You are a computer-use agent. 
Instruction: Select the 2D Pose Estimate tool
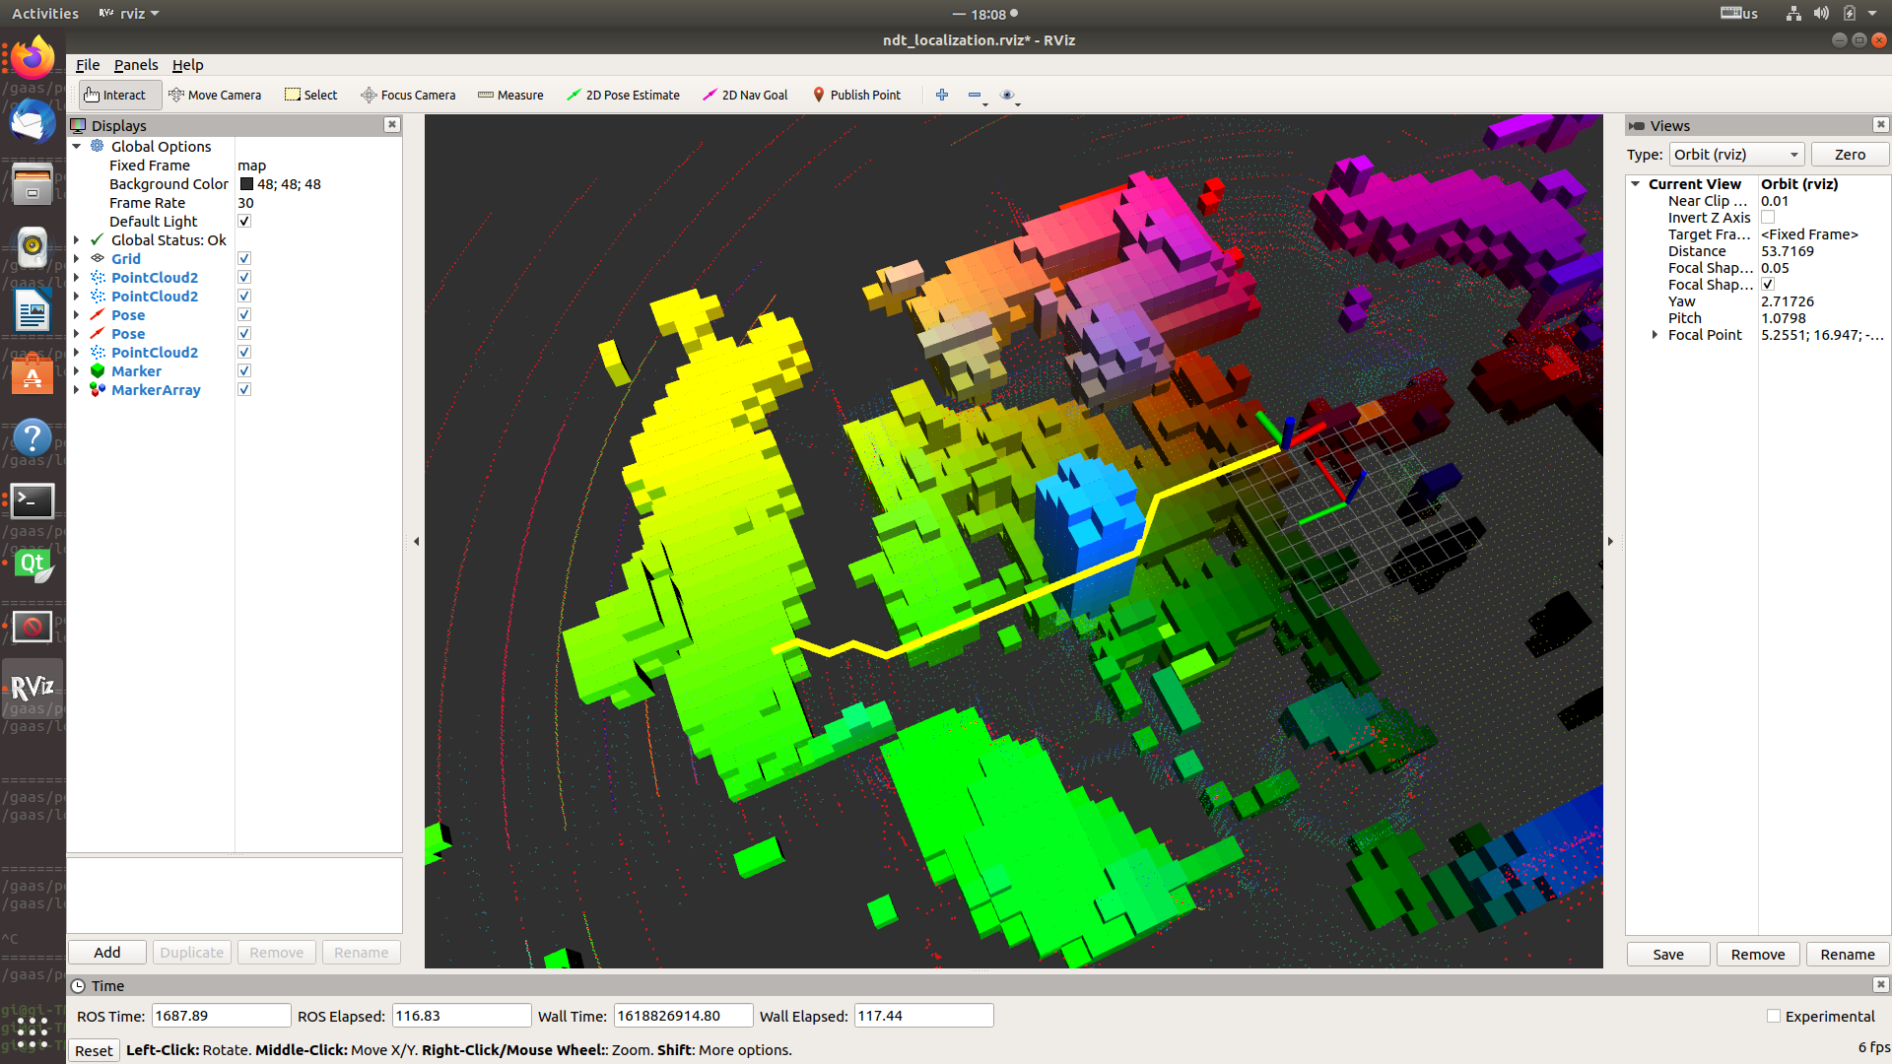tap(625, 95)
